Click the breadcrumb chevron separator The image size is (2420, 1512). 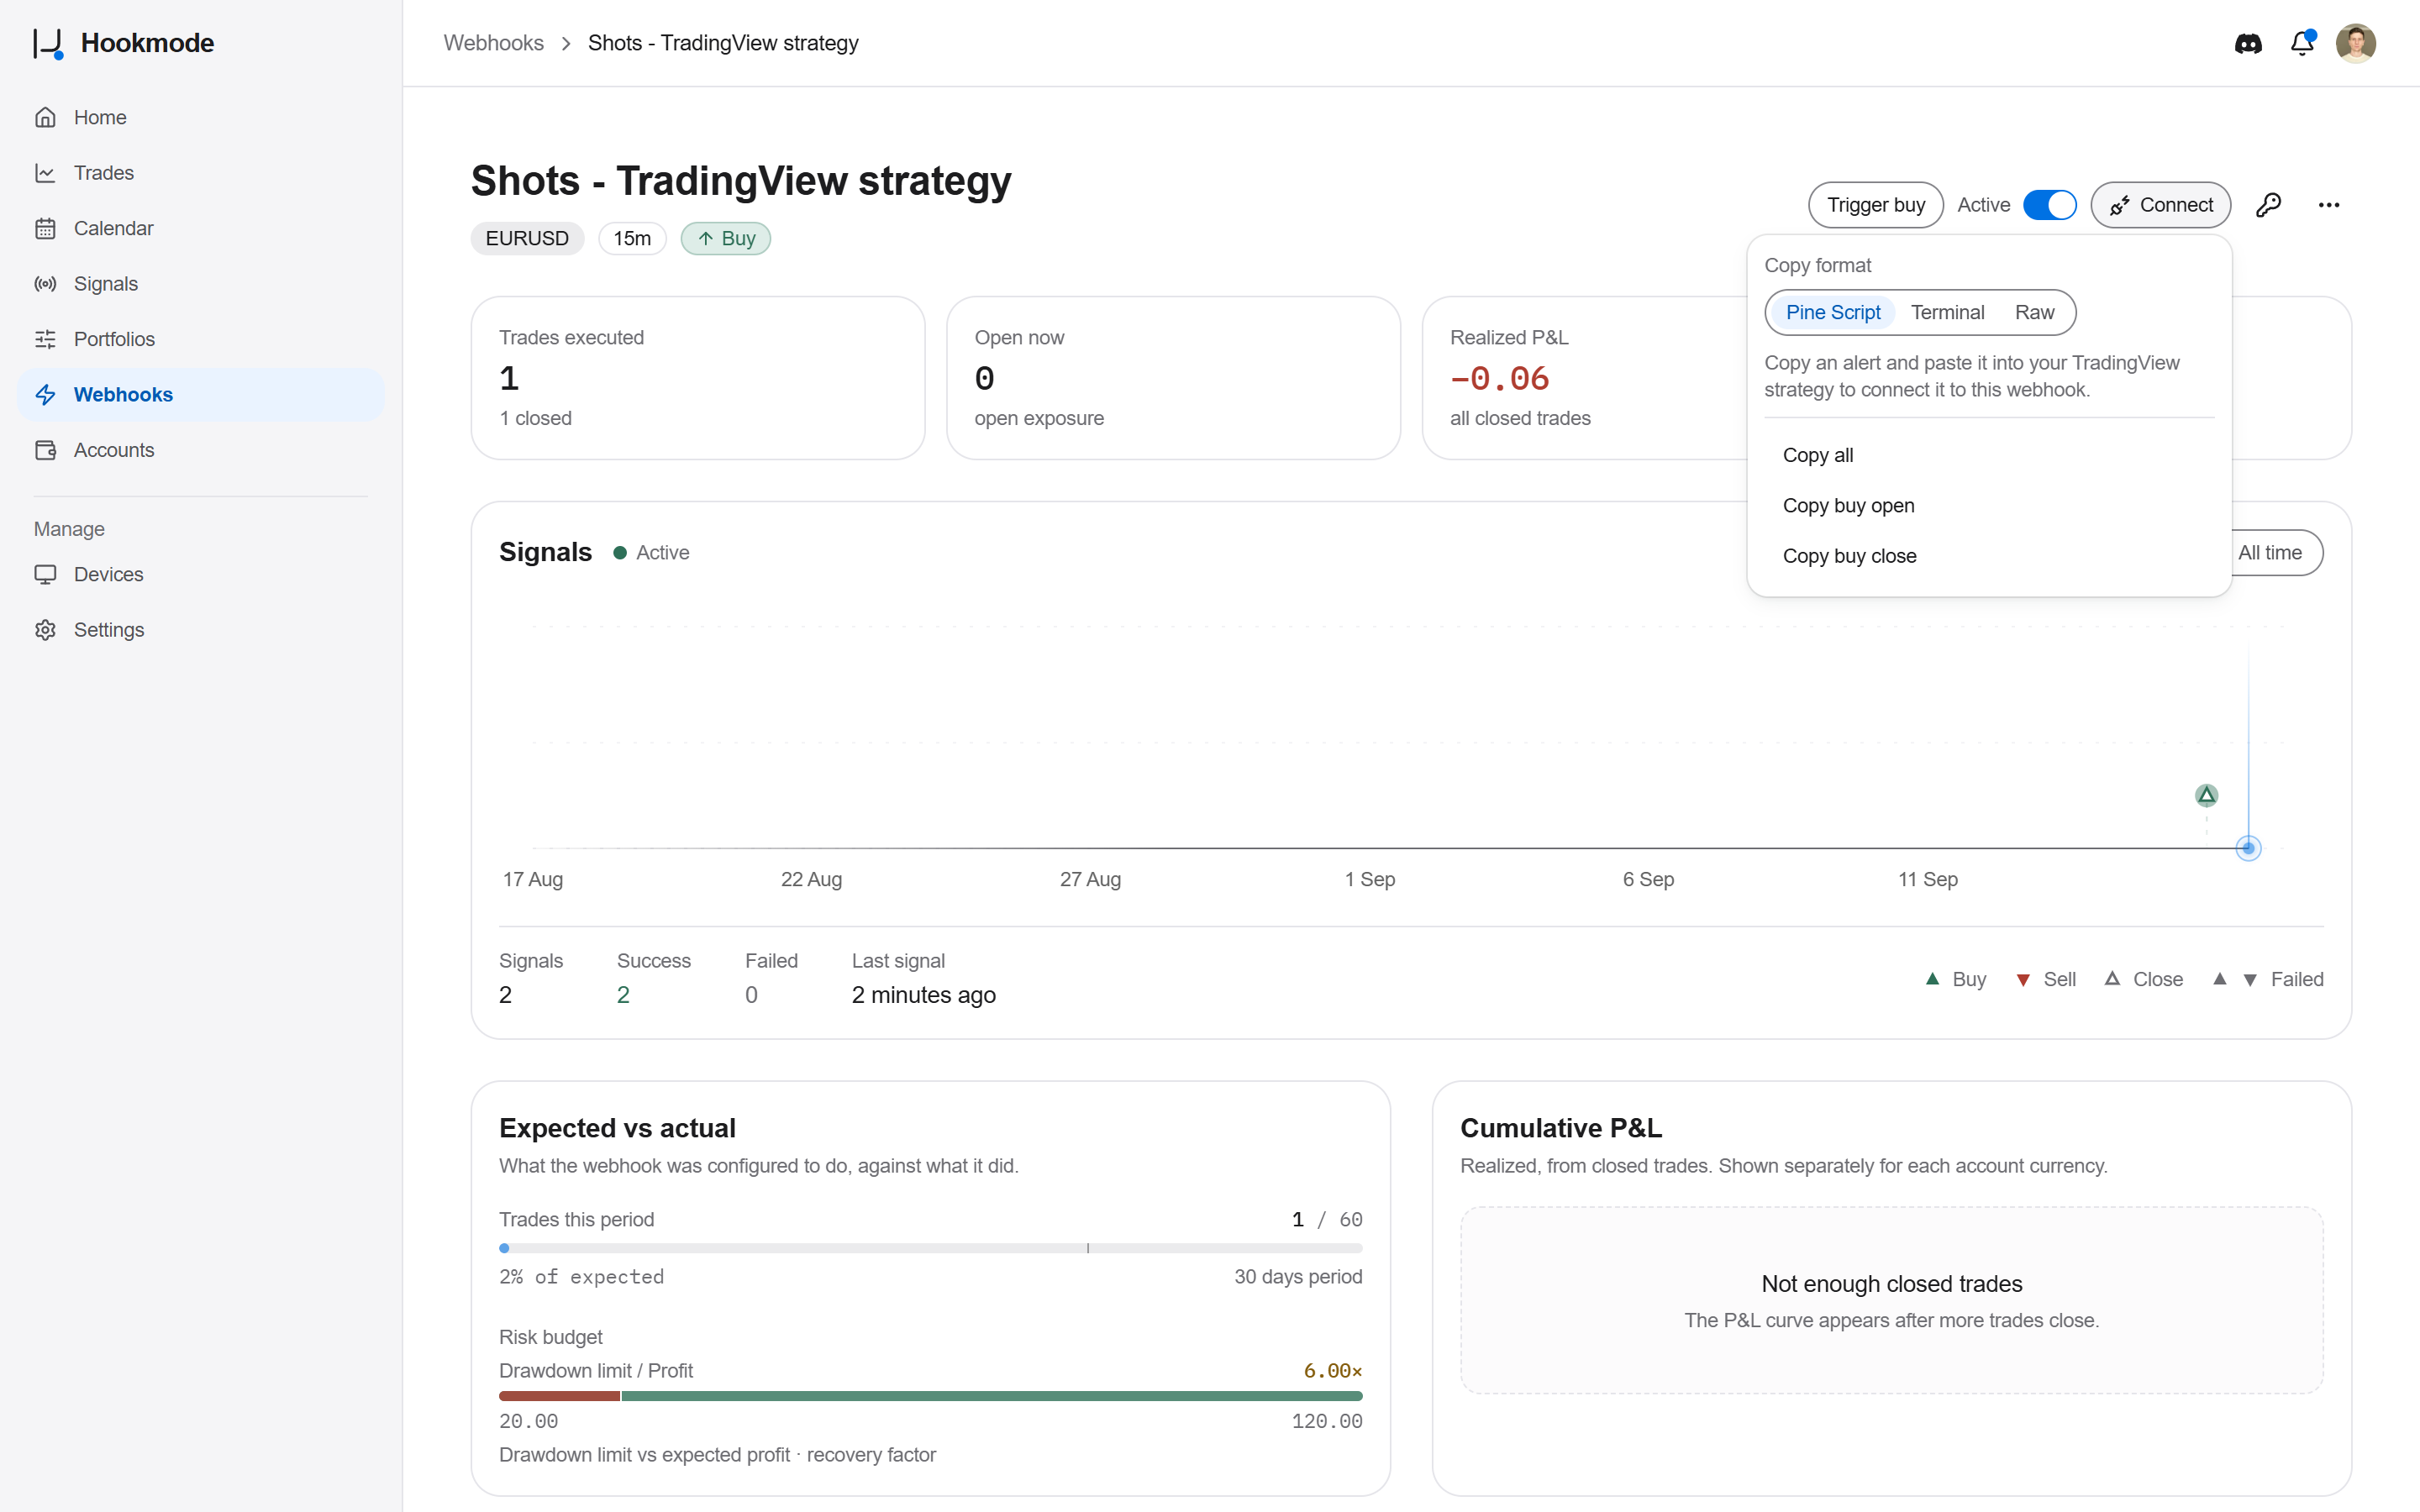pyautogui.click(x=566, y=43)
